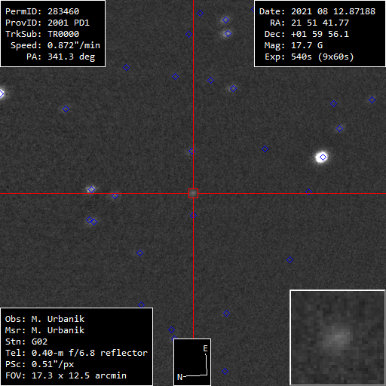
Task: Click the Date 2021 08 12.87188 line
Action: pyautogui.click(x=317, y=11)
